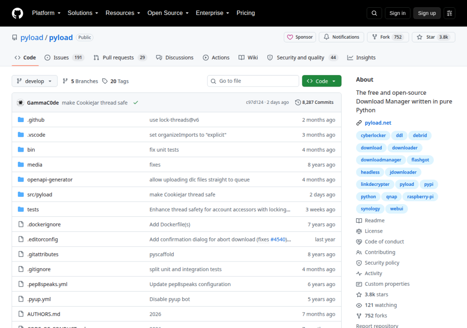Image resolution: width=467 pixels, height=328 pixels.
Task: Open the .vscode folder
Action: [36, 135]
